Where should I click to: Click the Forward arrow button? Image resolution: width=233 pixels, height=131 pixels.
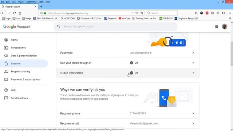pos(9,13)
